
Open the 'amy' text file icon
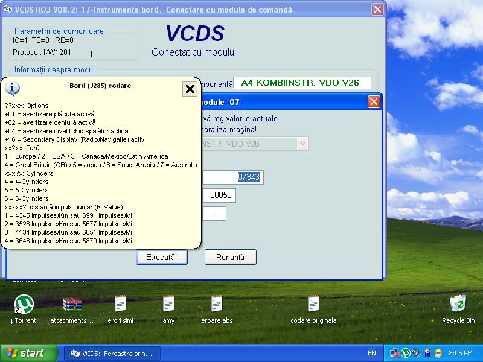[168, 304]
